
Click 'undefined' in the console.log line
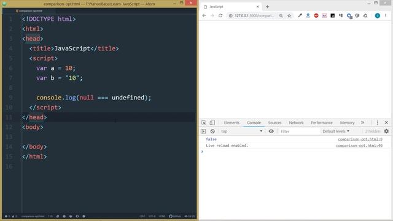click(x=128, y=98)
